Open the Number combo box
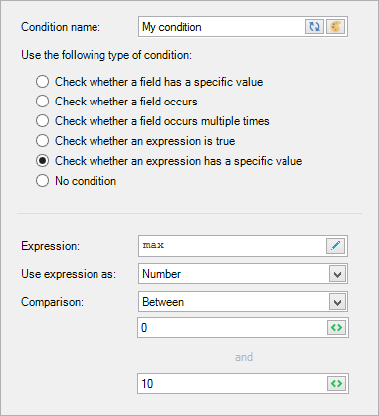The width and height of the screenshot is (379, 416). [x=243, y=274]
